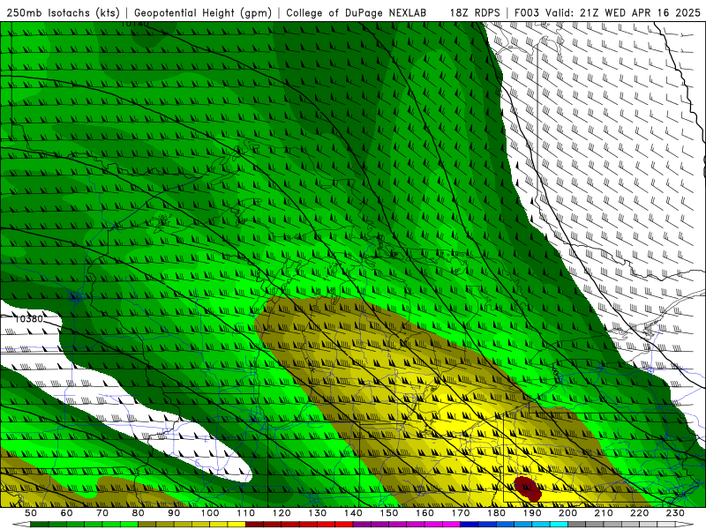Click the 10140 contour label near the top
Screen dimensions: 706x529
coord(135,24)
